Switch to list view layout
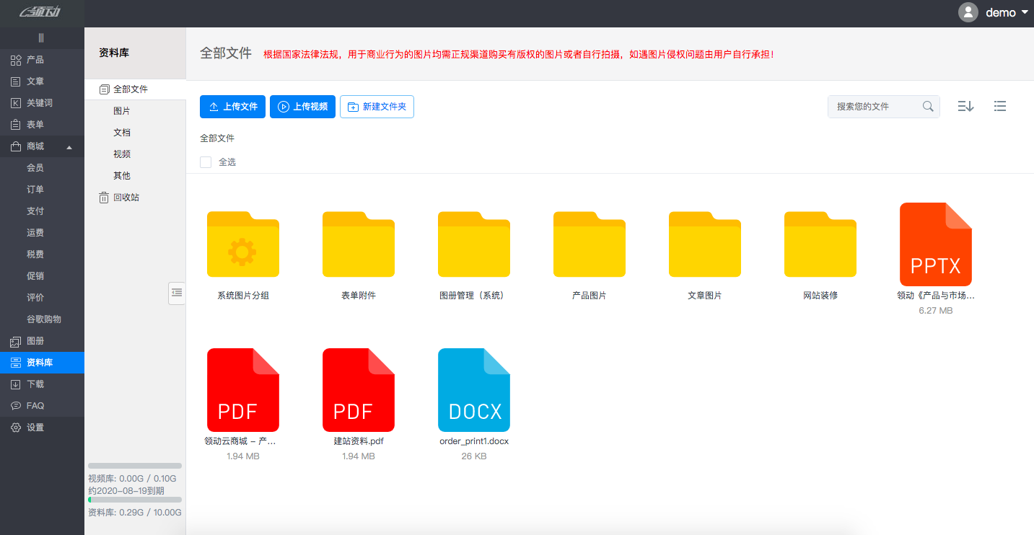 [1000, 105]
